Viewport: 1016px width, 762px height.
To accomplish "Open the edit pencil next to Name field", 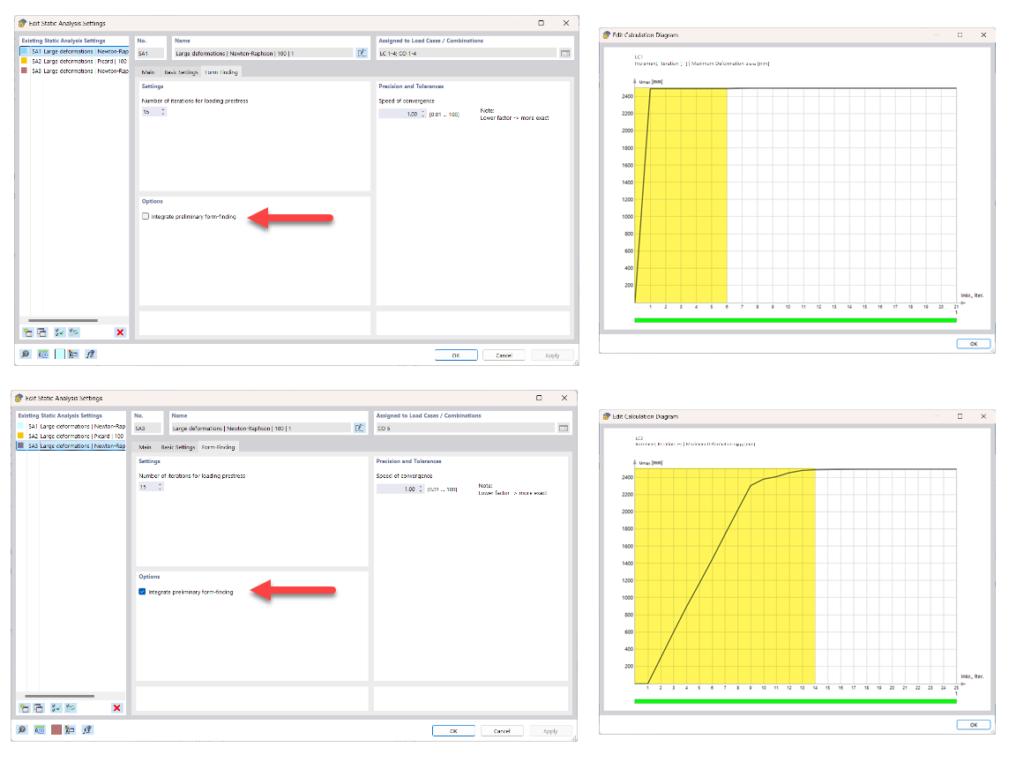I will click(x=362, y=52).
